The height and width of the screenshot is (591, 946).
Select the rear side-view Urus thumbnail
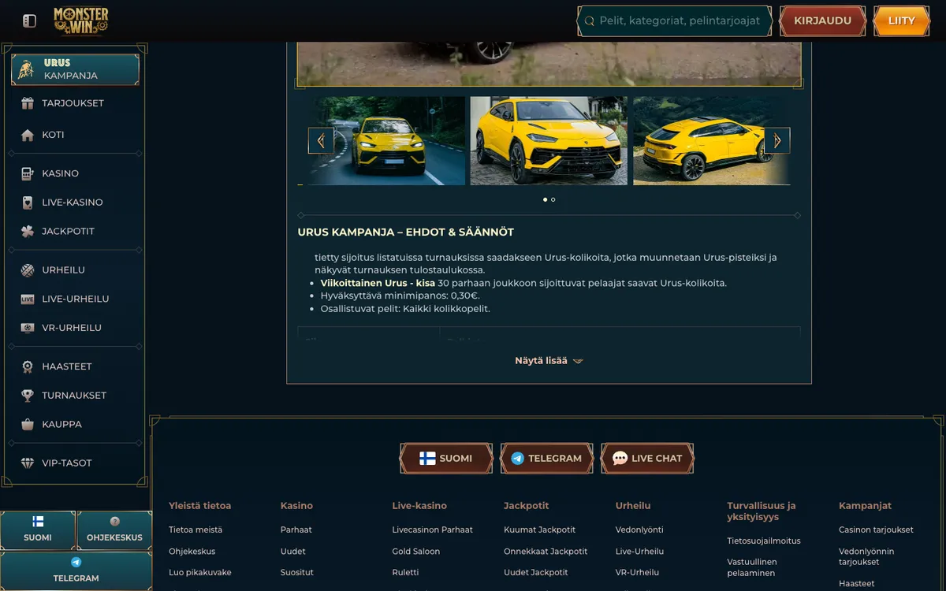711,141
